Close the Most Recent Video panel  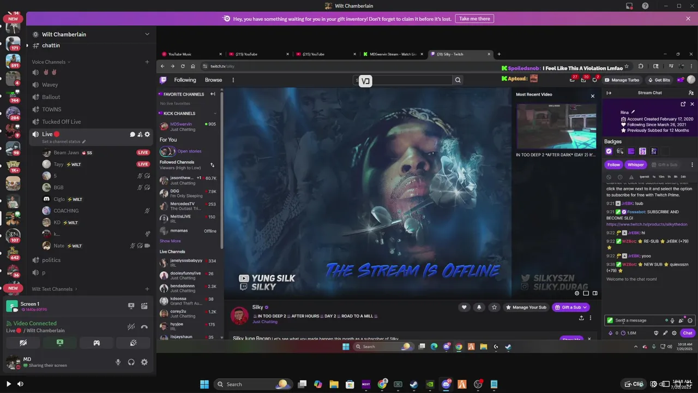pos(593,96)
